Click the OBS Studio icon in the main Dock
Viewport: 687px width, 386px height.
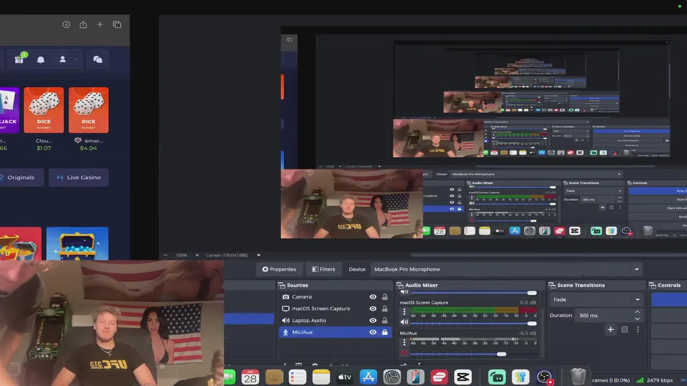[x=545, y=377]
